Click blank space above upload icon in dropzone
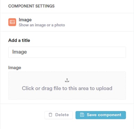Image resolution: width=134 pixels, height=129 pixels. tap(67, 75)
